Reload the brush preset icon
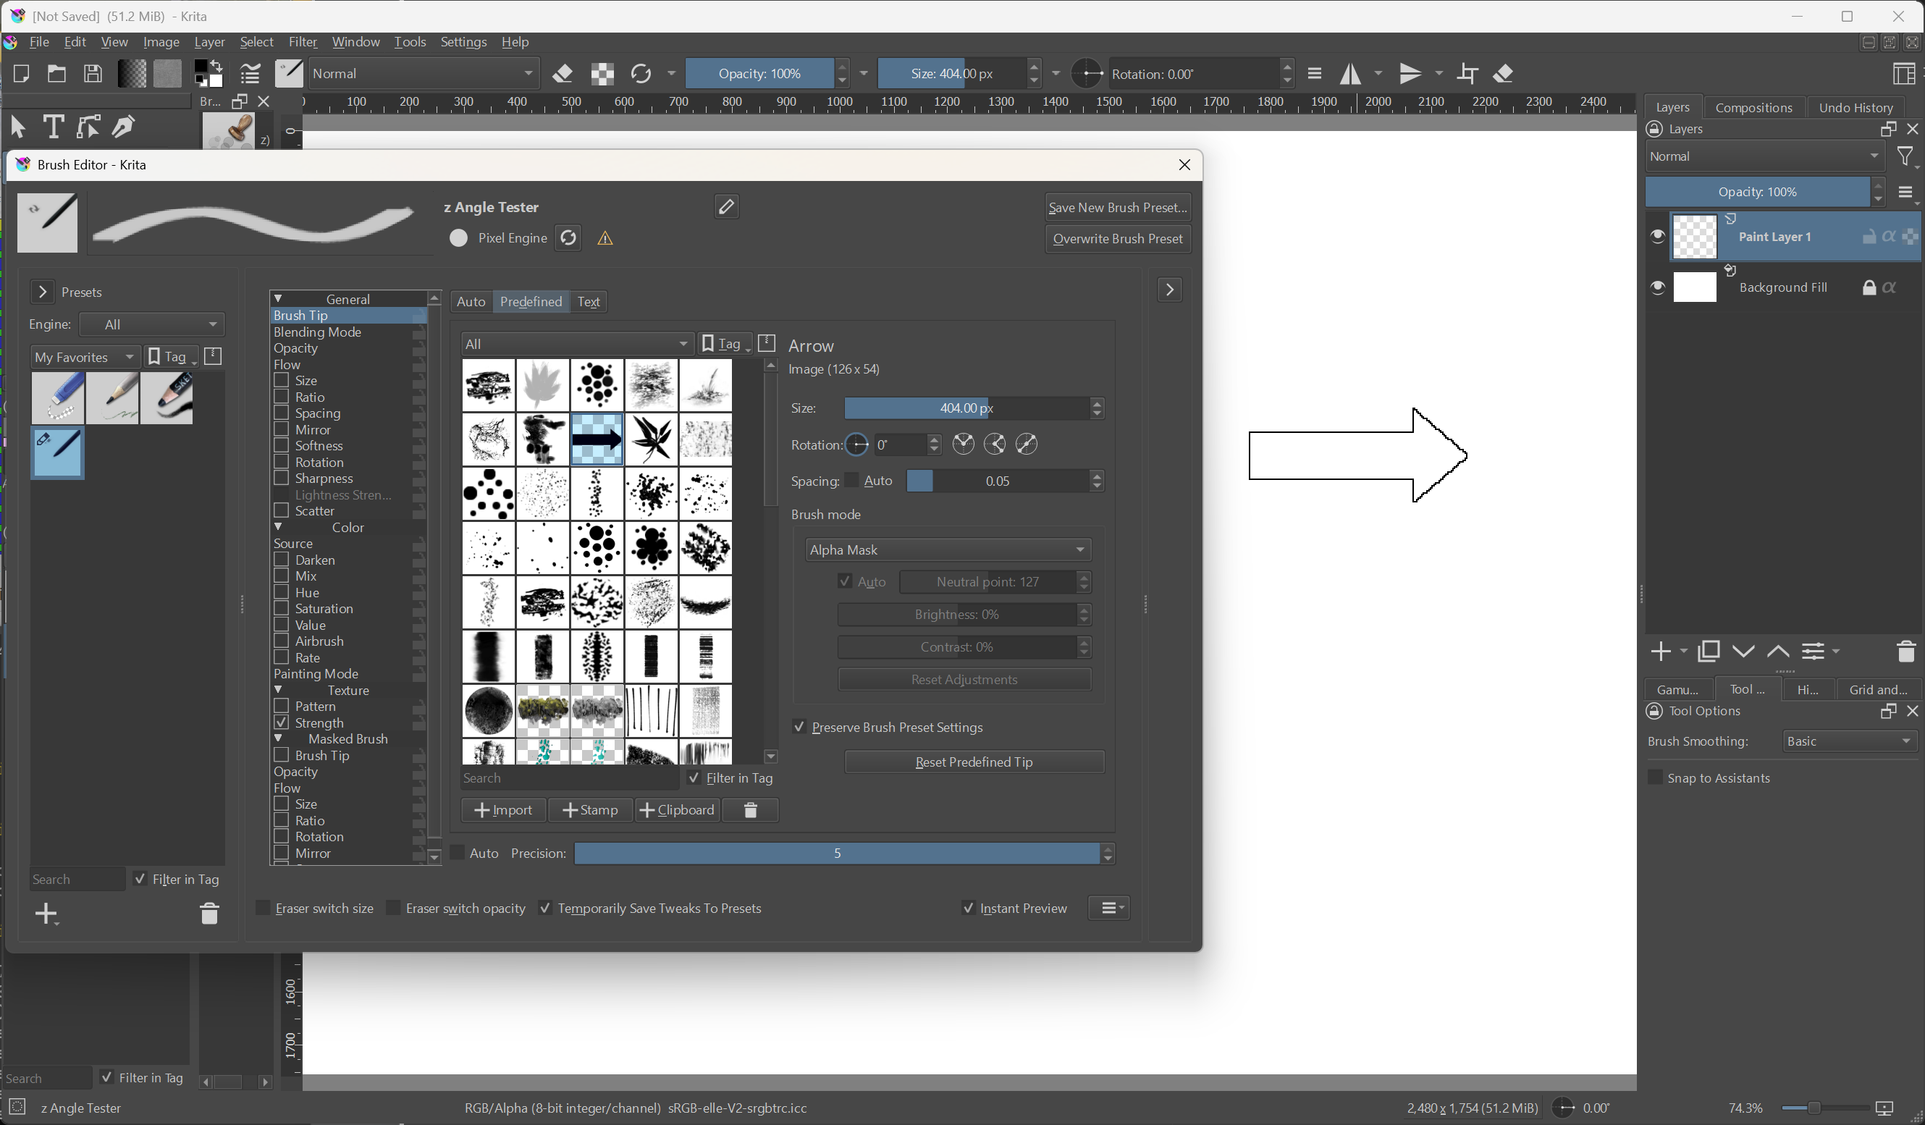 coord(568,237)
